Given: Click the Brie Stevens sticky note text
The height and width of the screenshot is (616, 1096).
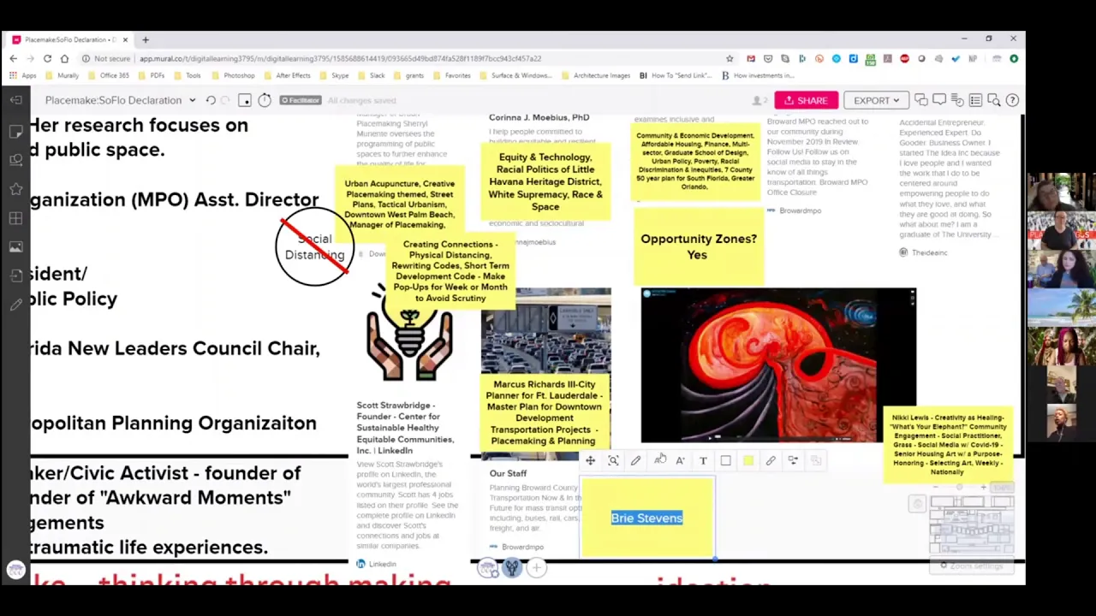Looking at the screenshot, I should point(646,518).
